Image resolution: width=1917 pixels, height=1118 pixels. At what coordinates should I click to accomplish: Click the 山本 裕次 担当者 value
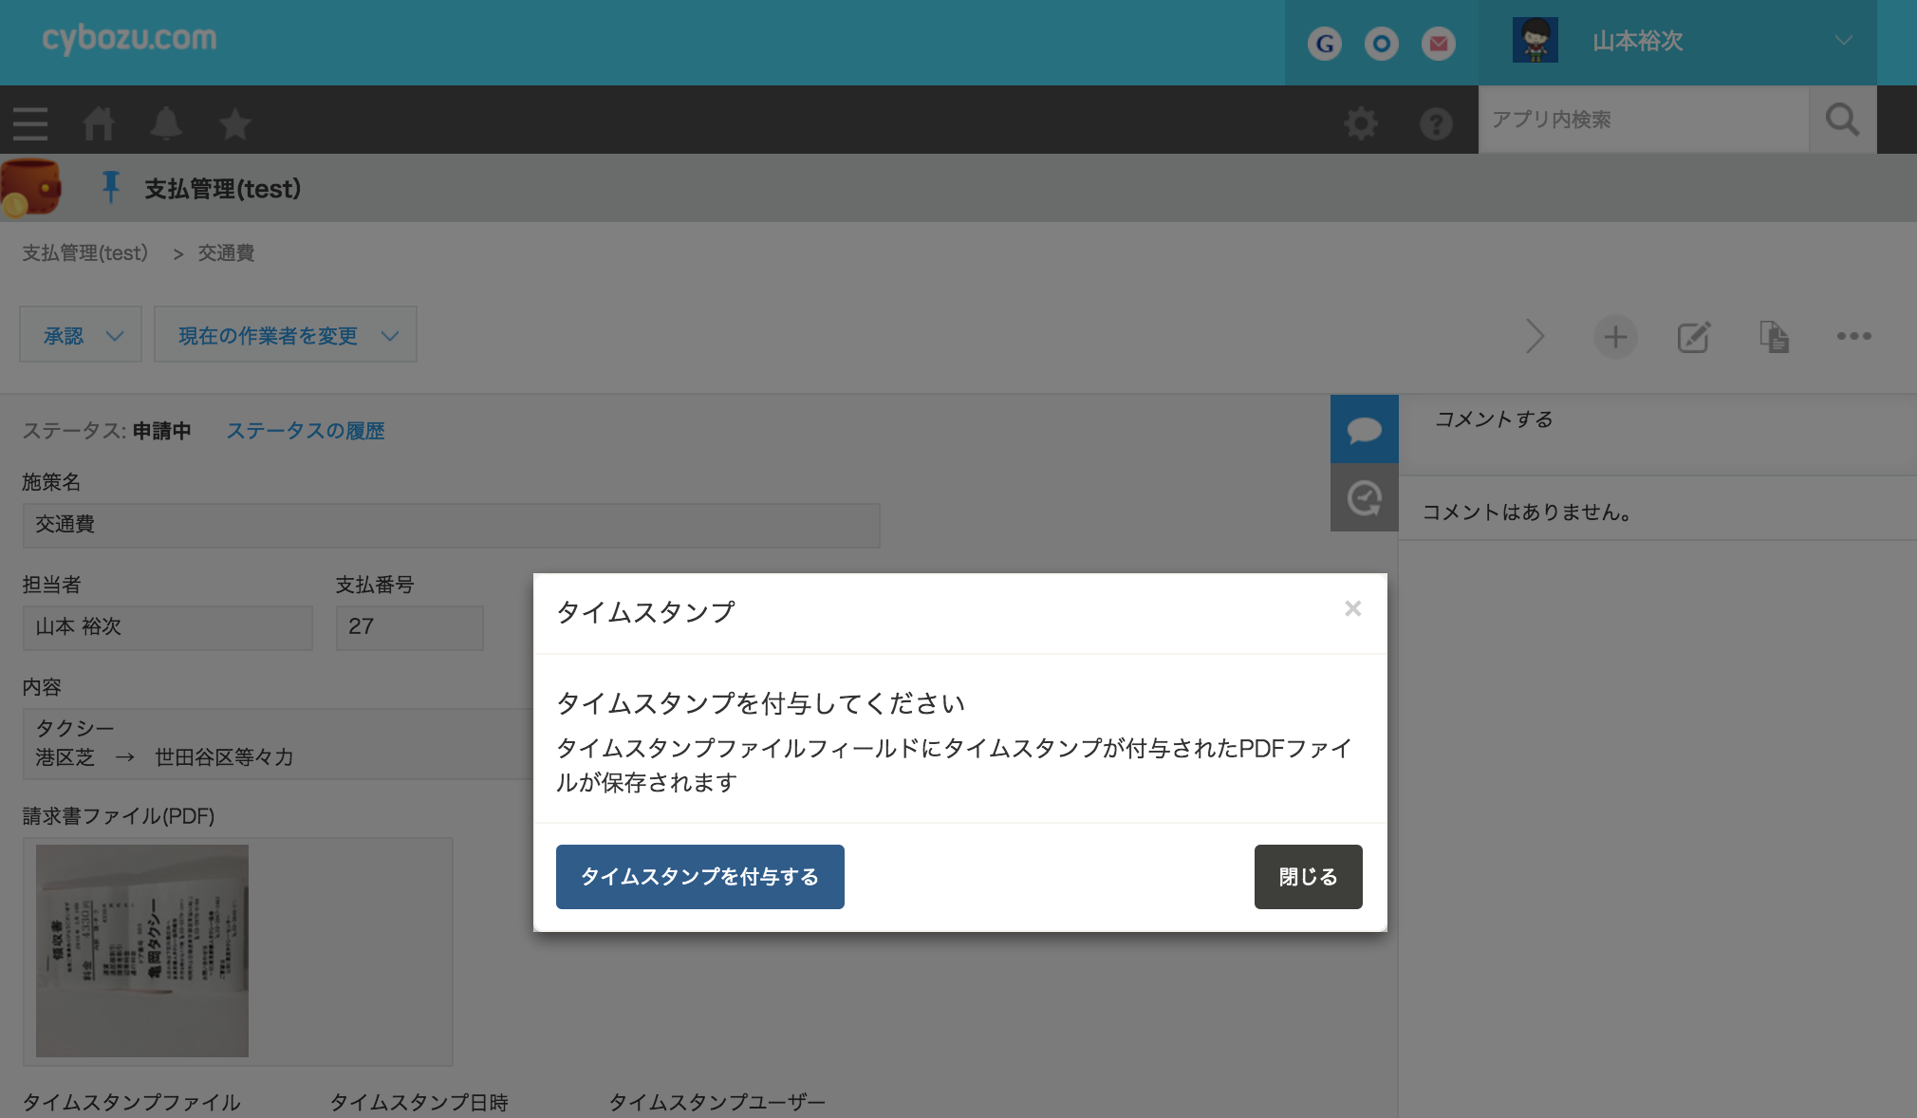168,627
